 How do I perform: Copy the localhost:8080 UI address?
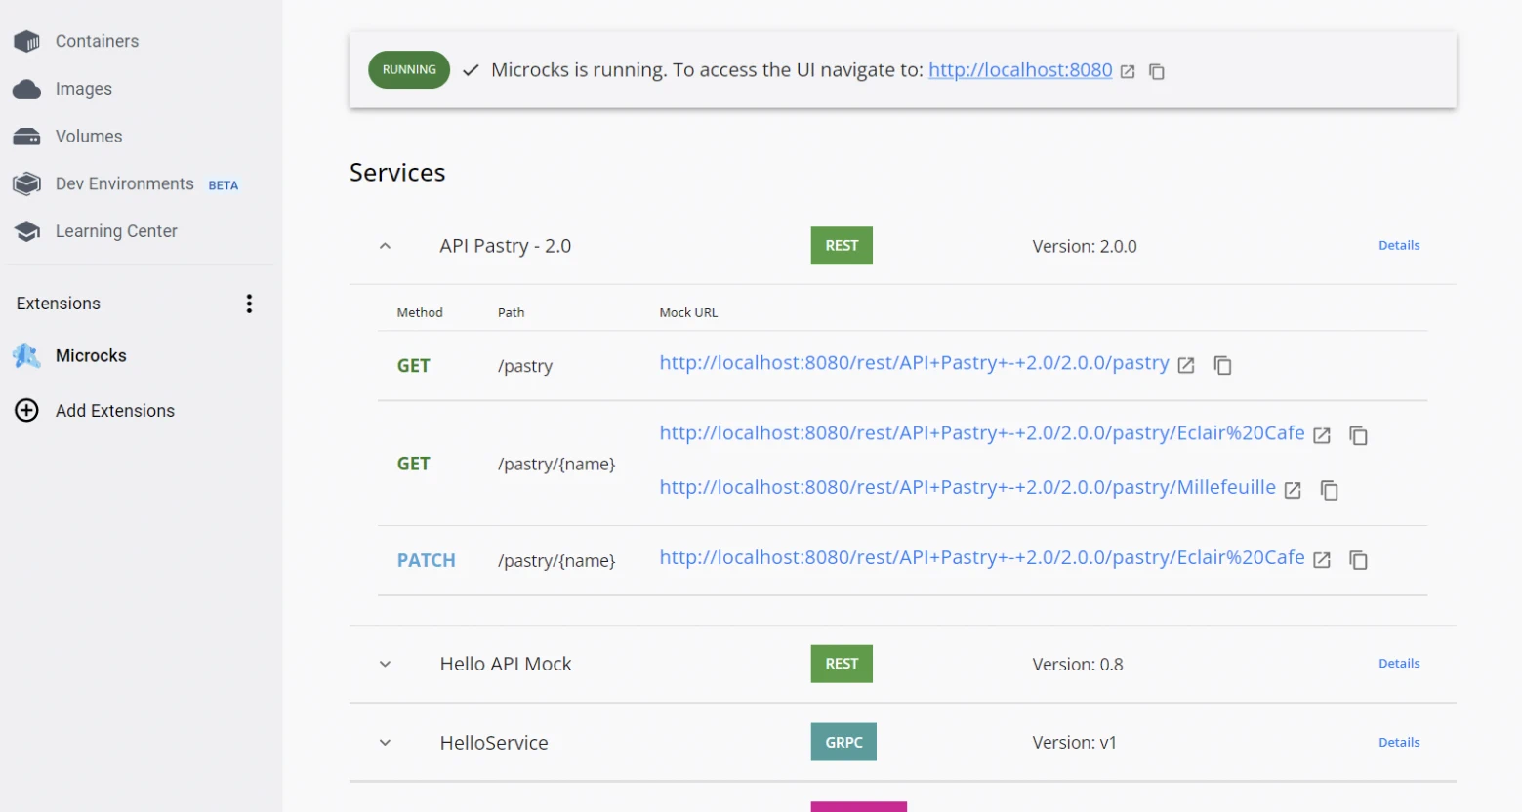pyautogui.click(x=1157, y=71)
